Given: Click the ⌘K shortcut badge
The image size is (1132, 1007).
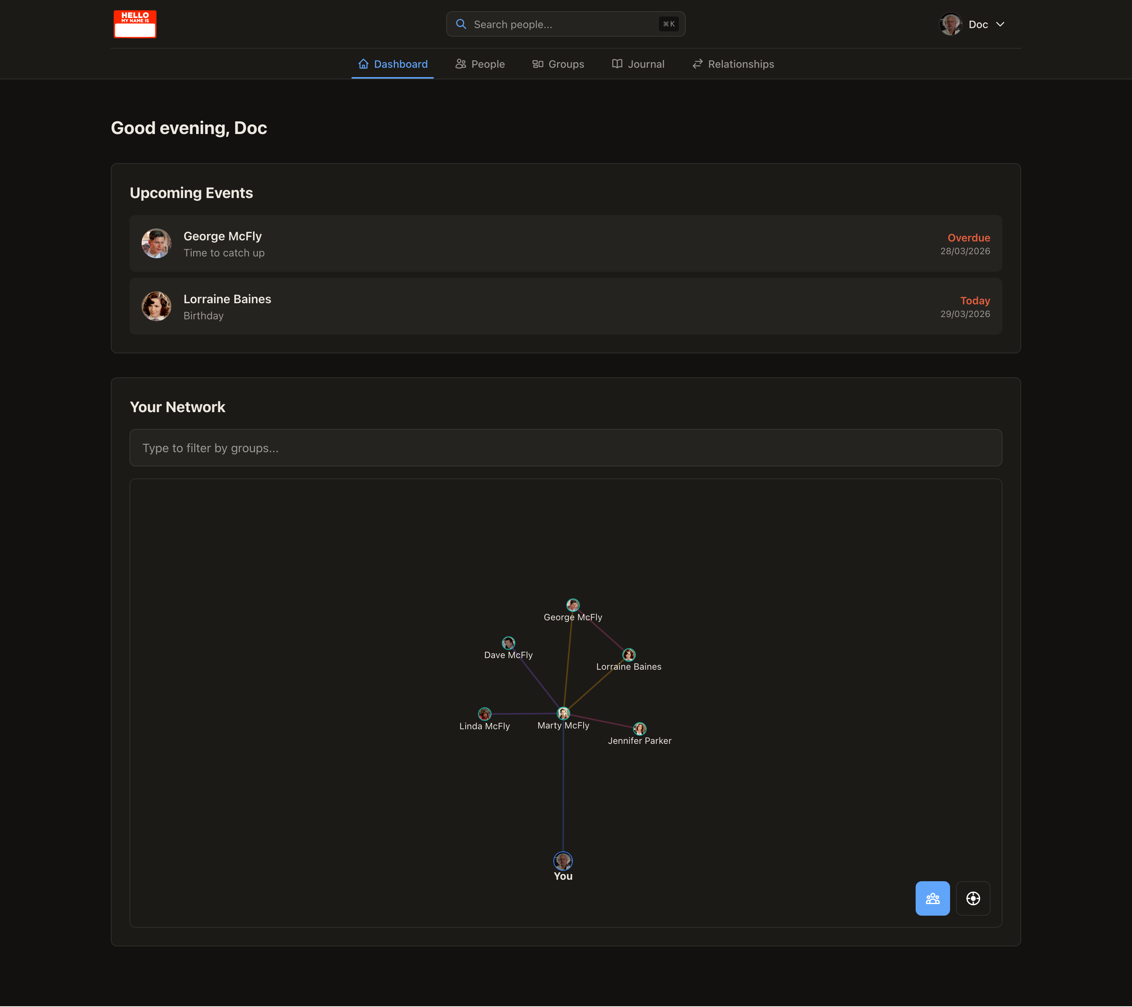Looking at the screenshot, I should coord(669,24).
